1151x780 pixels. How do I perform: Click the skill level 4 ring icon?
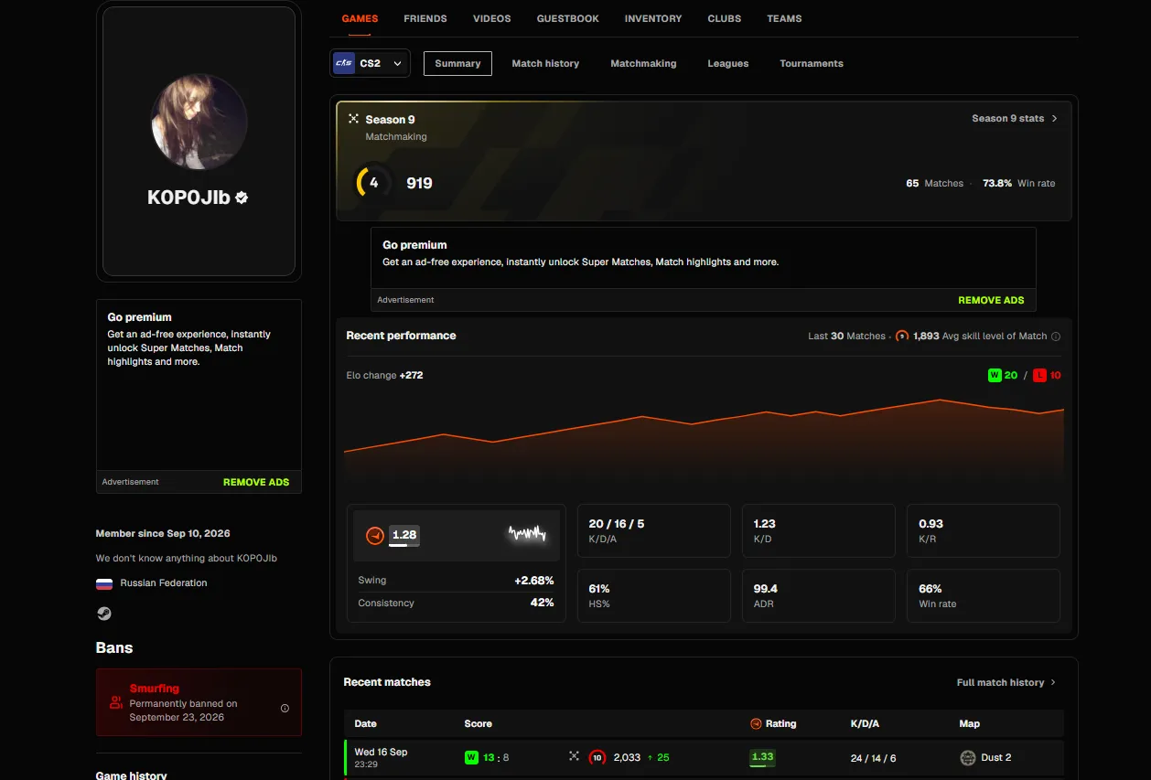372,183
